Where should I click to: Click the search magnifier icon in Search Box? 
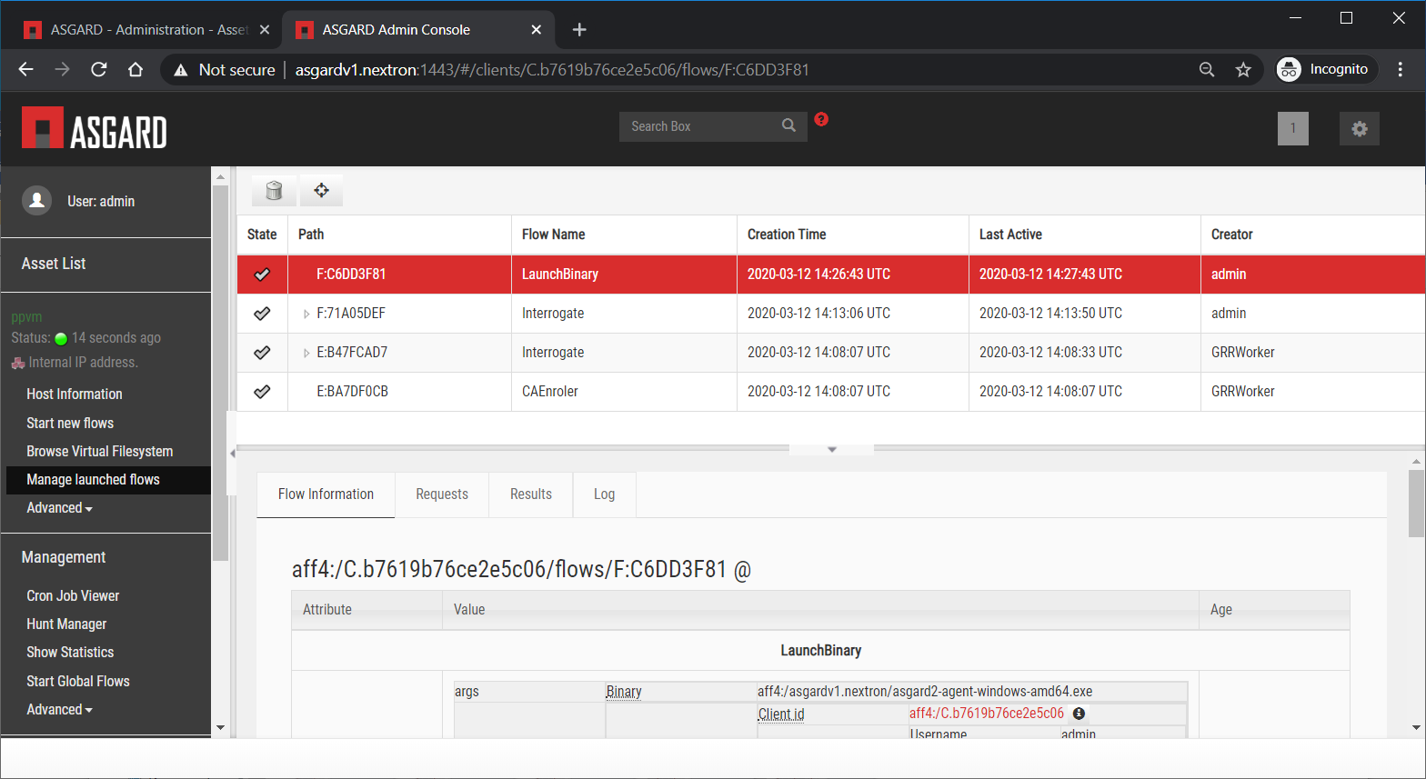(788, 125)
